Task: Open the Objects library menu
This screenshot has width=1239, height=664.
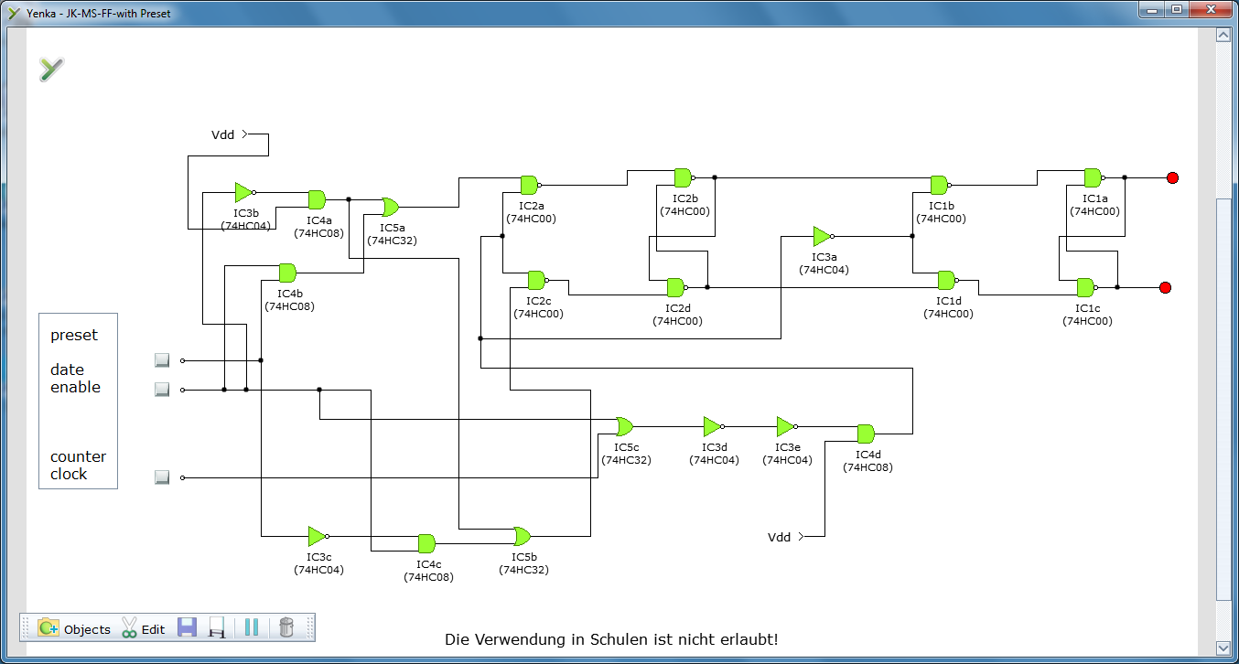Action: [74, 628]
